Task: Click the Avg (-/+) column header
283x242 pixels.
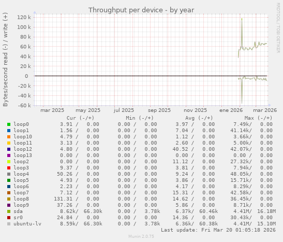Action: pyautogui.click(x=199, y=118)
